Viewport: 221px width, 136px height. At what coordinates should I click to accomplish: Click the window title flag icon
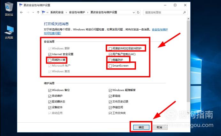[x=21, y=5]
